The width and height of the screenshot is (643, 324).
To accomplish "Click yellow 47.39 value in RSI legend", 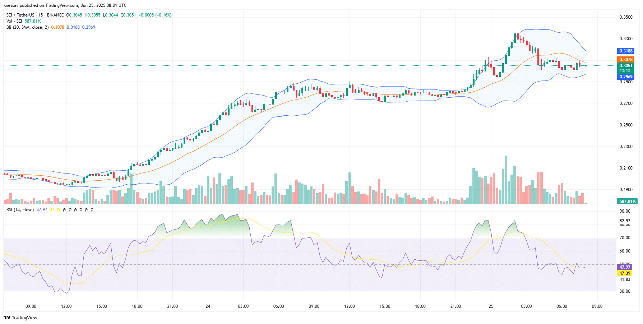I will [x=55, y=210].
